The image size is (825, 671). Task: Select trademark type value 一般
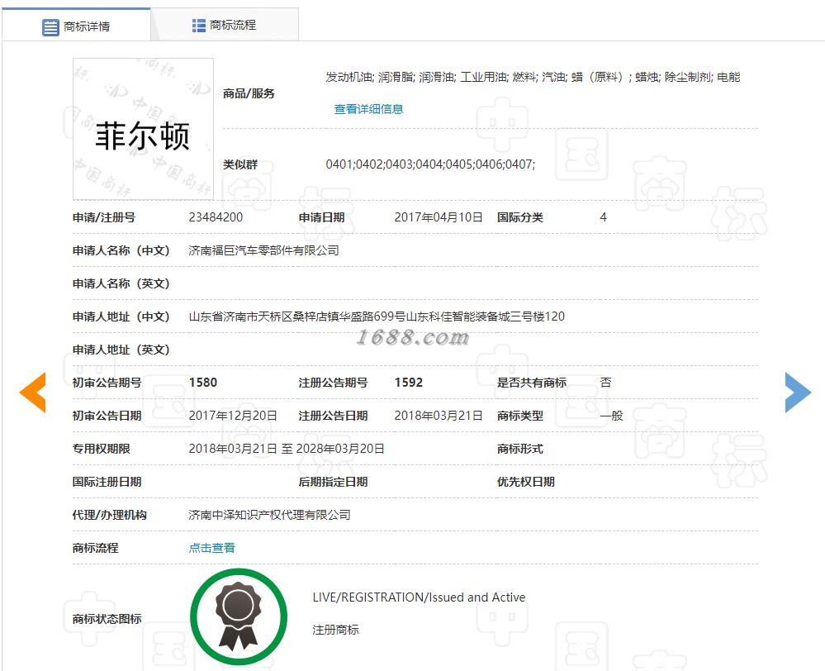pos(611,416)
